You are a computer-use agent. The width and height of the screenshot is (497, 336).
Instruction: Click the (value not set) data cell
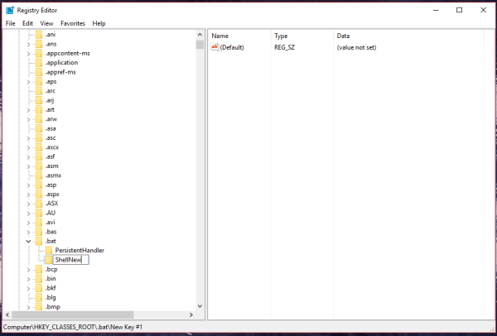(x=356, y=47)
